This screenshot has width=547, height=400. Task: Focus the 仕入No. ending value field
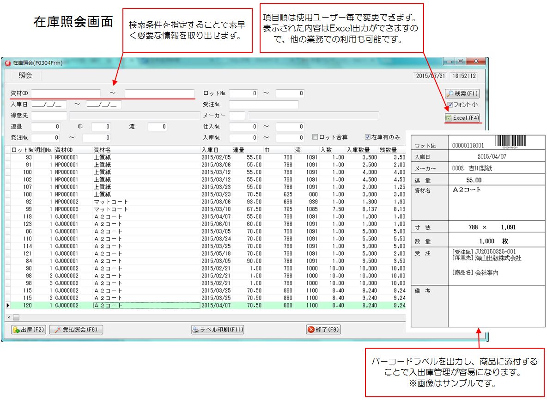(x=290, y=127)
